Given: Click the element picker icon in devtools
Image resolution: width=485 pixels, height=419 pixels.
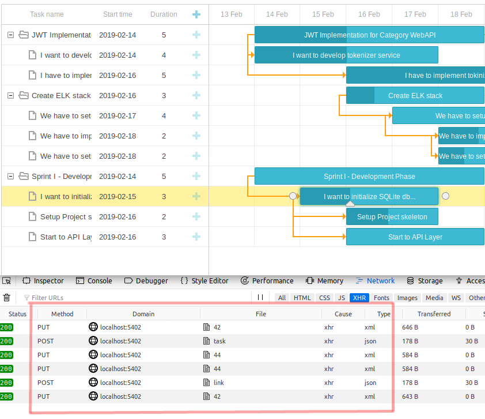Looking at the screenshot, I should coord(7,281).
